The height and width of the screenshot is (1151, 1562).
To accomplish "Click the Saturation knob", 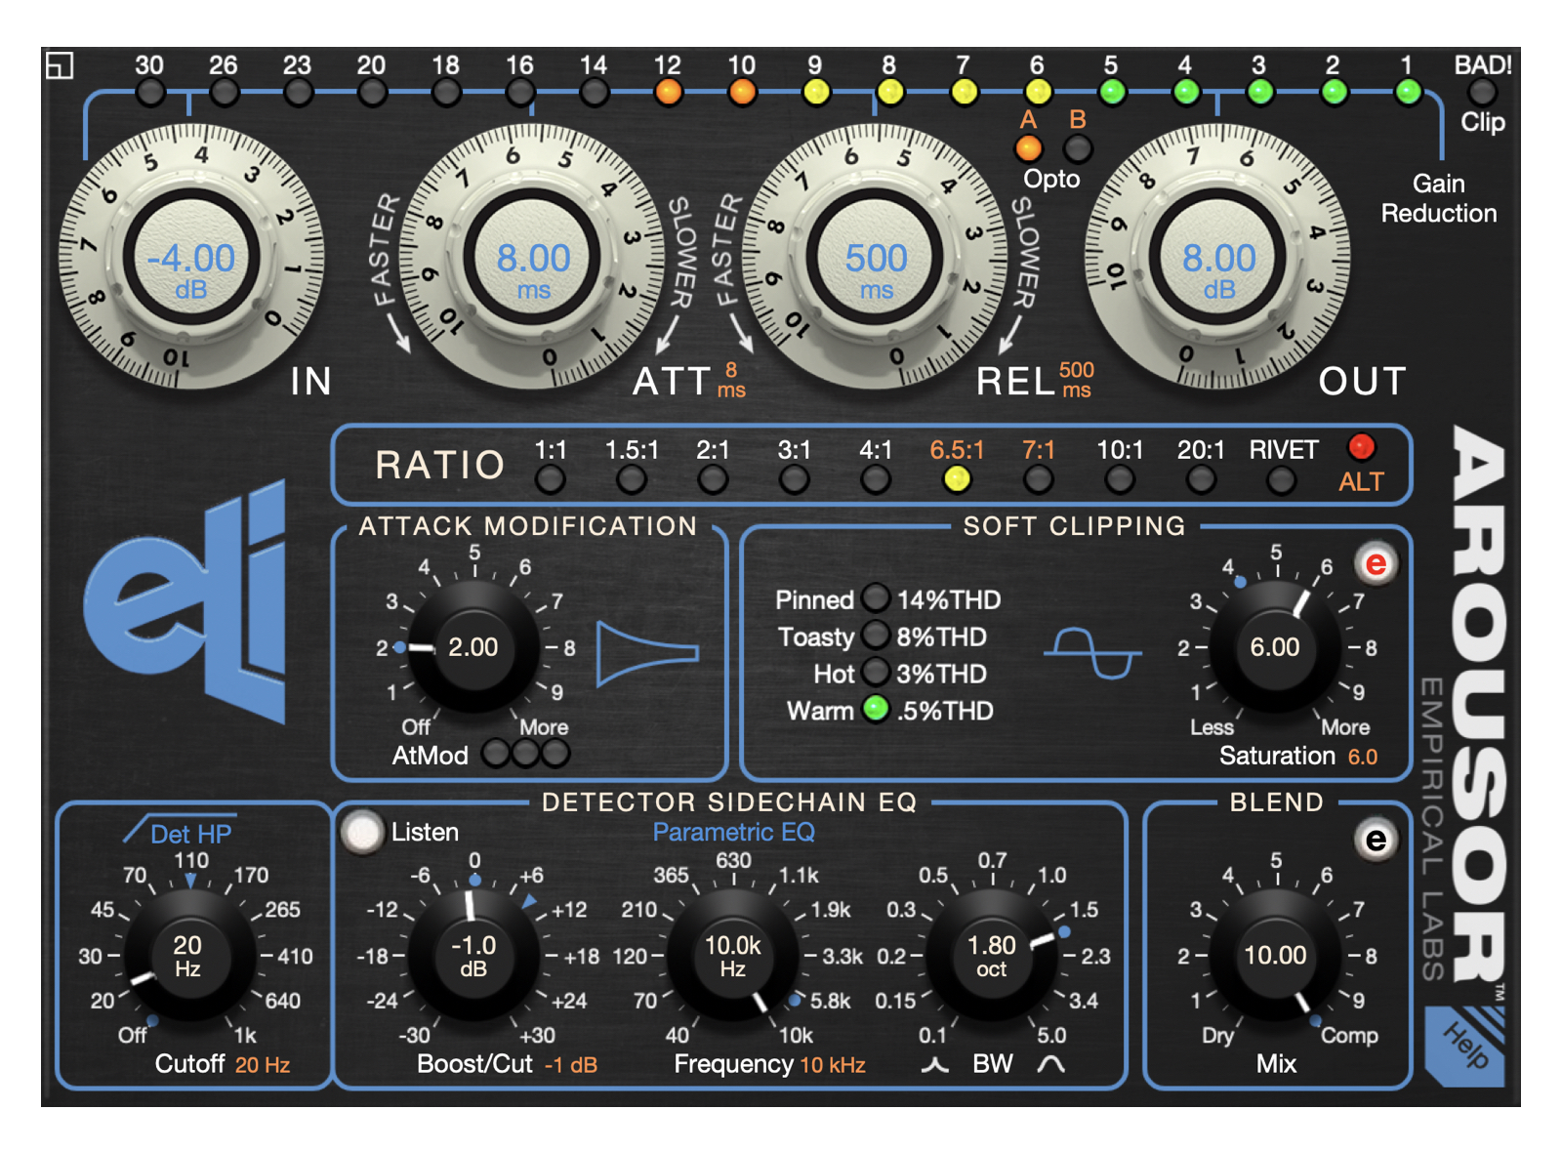I will 1275,647.
